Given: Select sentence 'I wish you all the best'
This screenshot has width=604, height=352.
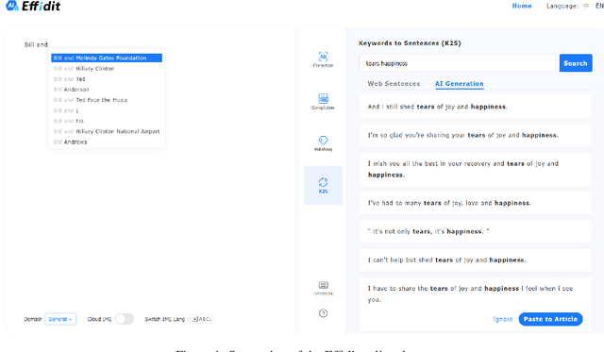Looking at the screenshot, I should coord(476,169).
